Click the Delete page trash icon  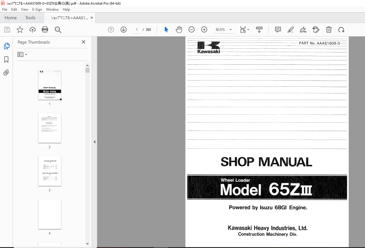tap(329, 30)
